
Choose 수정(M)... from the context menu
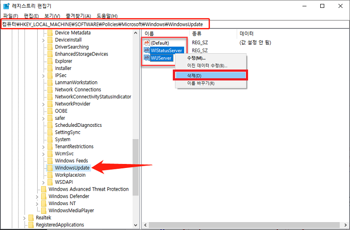coord(210,58)
